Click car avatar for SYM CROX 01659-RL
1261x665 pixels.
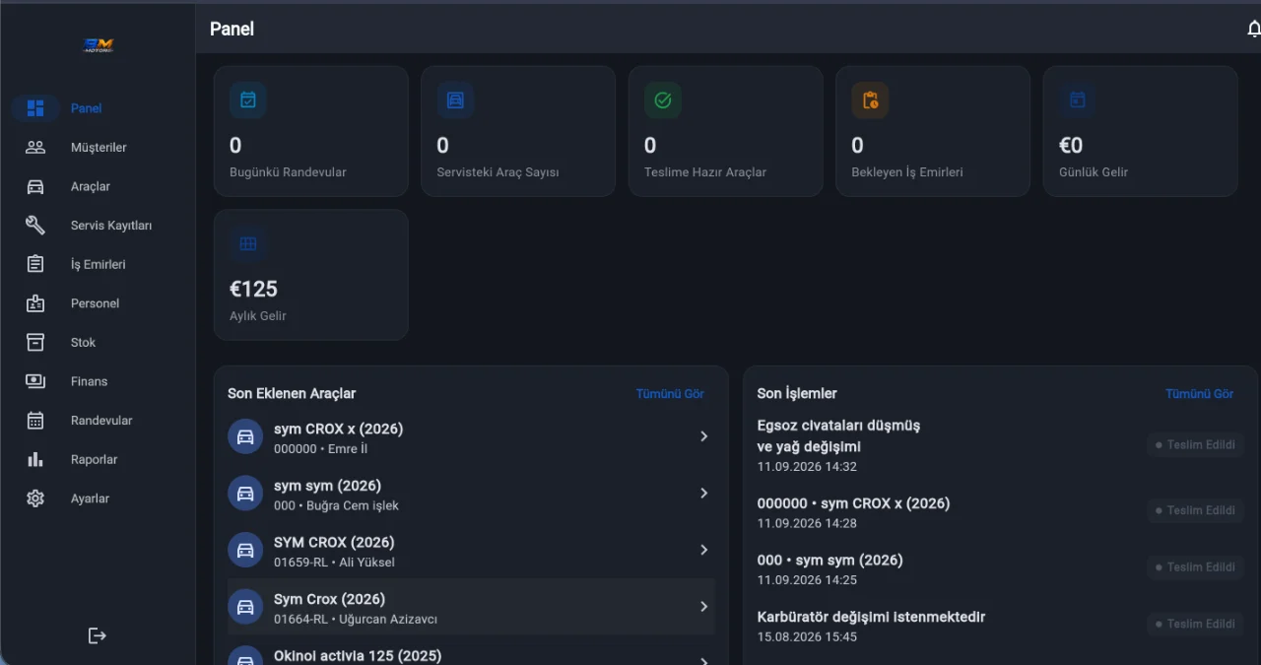coord(245,550)
